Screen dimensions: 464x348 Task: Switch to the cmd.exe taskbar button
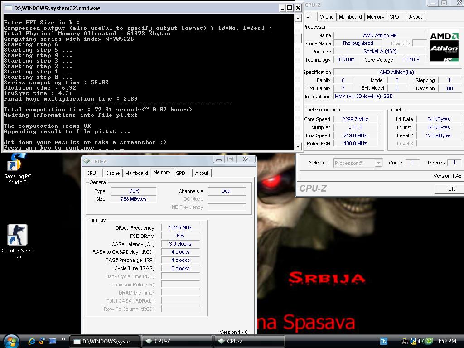point(105,341)
